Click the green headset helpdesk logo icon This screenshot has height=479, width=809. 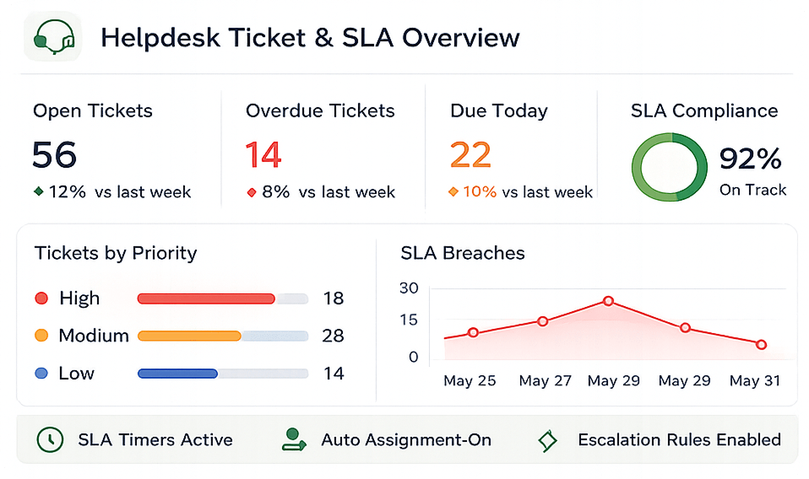(x=53, y=37)
